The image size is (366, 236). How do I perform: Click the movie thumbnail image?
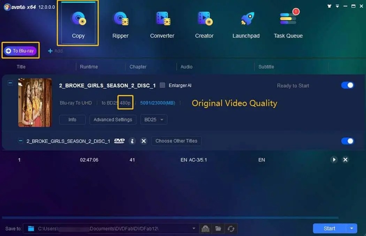35,103
